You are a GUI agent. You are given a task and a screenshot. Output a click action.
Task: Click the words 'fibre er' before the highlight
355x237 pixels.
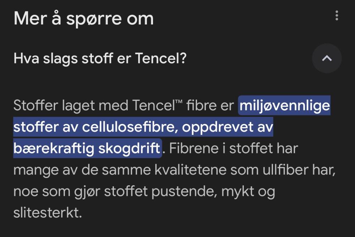click(x=210, y=105)
